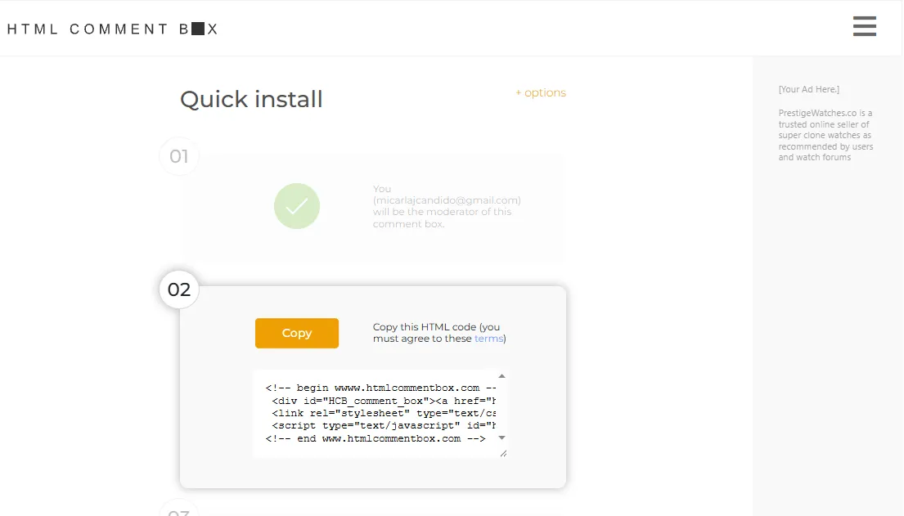Viewport: 904px width, 516px height.
Task: Click the 'begin www.htmlcommentbox.com' code line
Action: pos(380,388)
